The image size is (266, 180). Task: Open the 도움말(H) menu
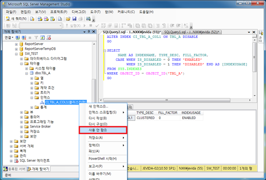point(146,12)
